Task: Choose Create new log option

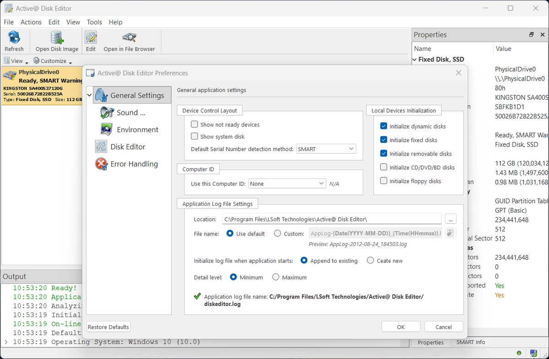Action: tap(371, 260)
